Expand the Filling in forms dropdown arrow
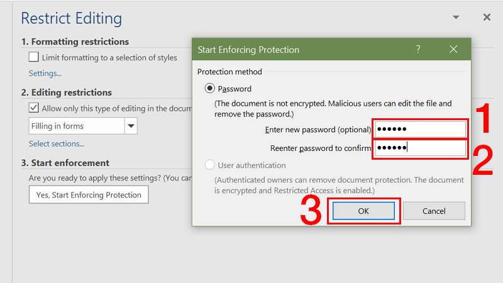Image resolution: width=503 pixels, height=283 pixels. (x=131, y=126)
